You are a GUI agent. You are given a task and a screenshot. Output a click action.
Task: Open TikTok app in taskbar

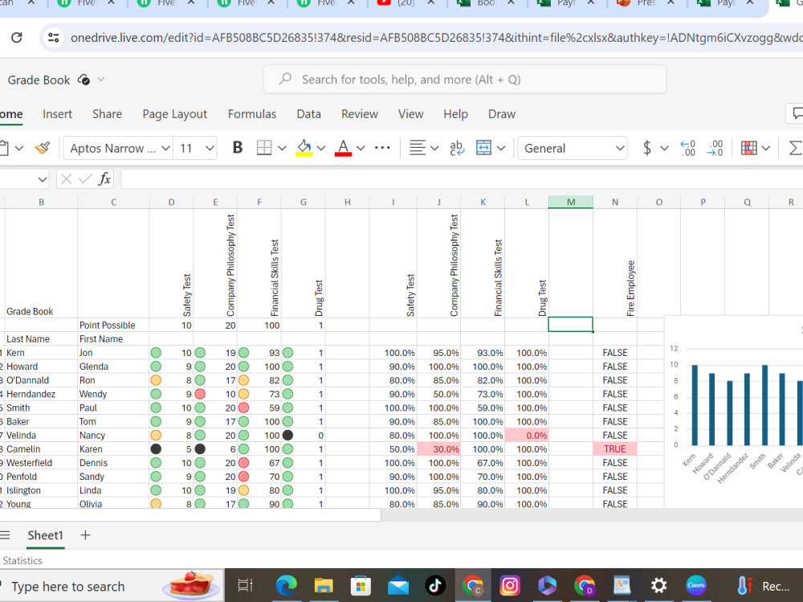435,585
